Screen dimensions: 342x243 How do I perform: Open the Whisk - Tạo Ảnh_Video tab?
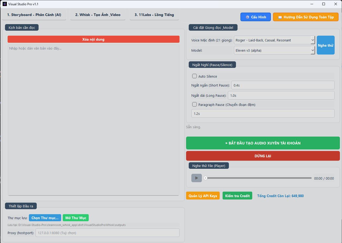point(98,15)
